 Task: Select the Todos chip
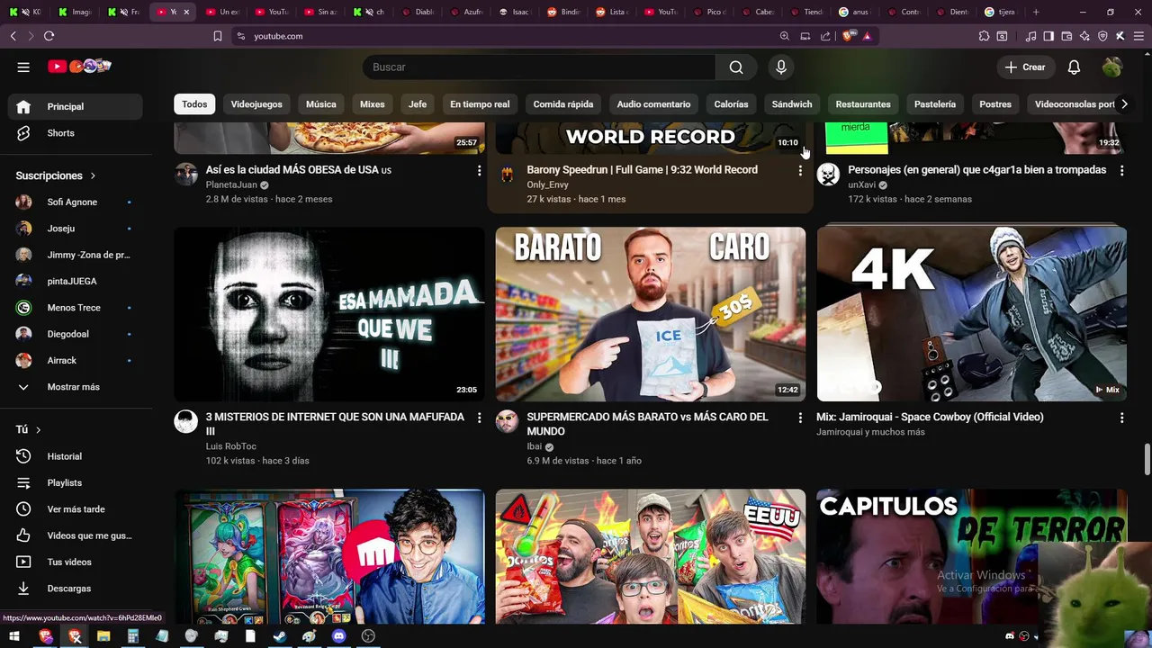194,104
